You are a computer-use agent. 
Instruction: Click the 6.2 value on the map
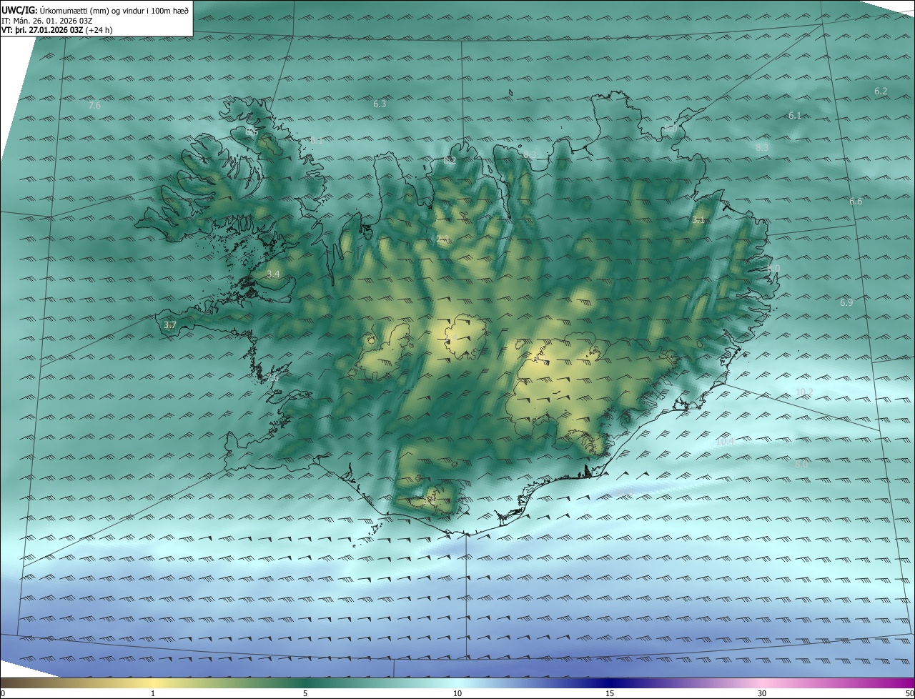click(x=881, y=91)
